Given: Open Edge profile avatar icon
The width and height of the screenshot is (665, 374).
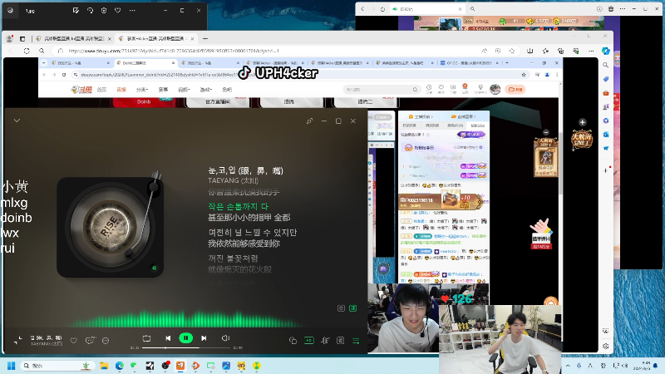Looking at the screenshot, I should click(x=9, y=38).
